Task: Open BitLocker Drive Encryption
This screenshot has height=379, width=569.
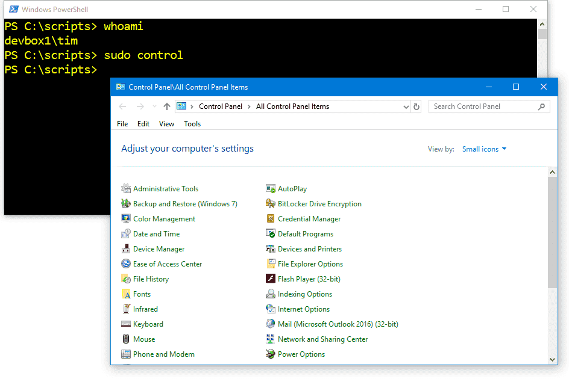Action: click(319, 203)
